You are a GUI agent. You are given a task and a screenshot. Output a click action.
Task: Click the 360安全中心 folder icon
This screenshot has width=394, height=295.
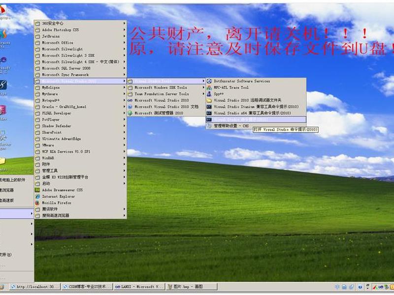tap(37, 23)
